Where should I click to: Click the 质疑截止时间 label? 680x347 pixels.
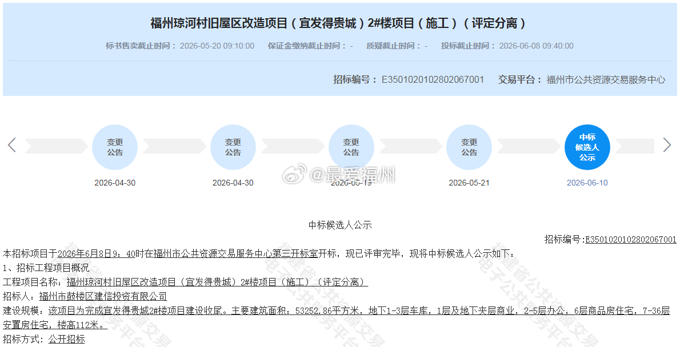(393, 46)
